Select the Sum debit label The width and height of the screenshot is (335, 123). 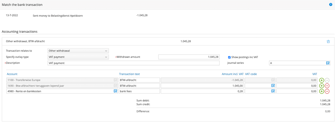click(143, 101)
